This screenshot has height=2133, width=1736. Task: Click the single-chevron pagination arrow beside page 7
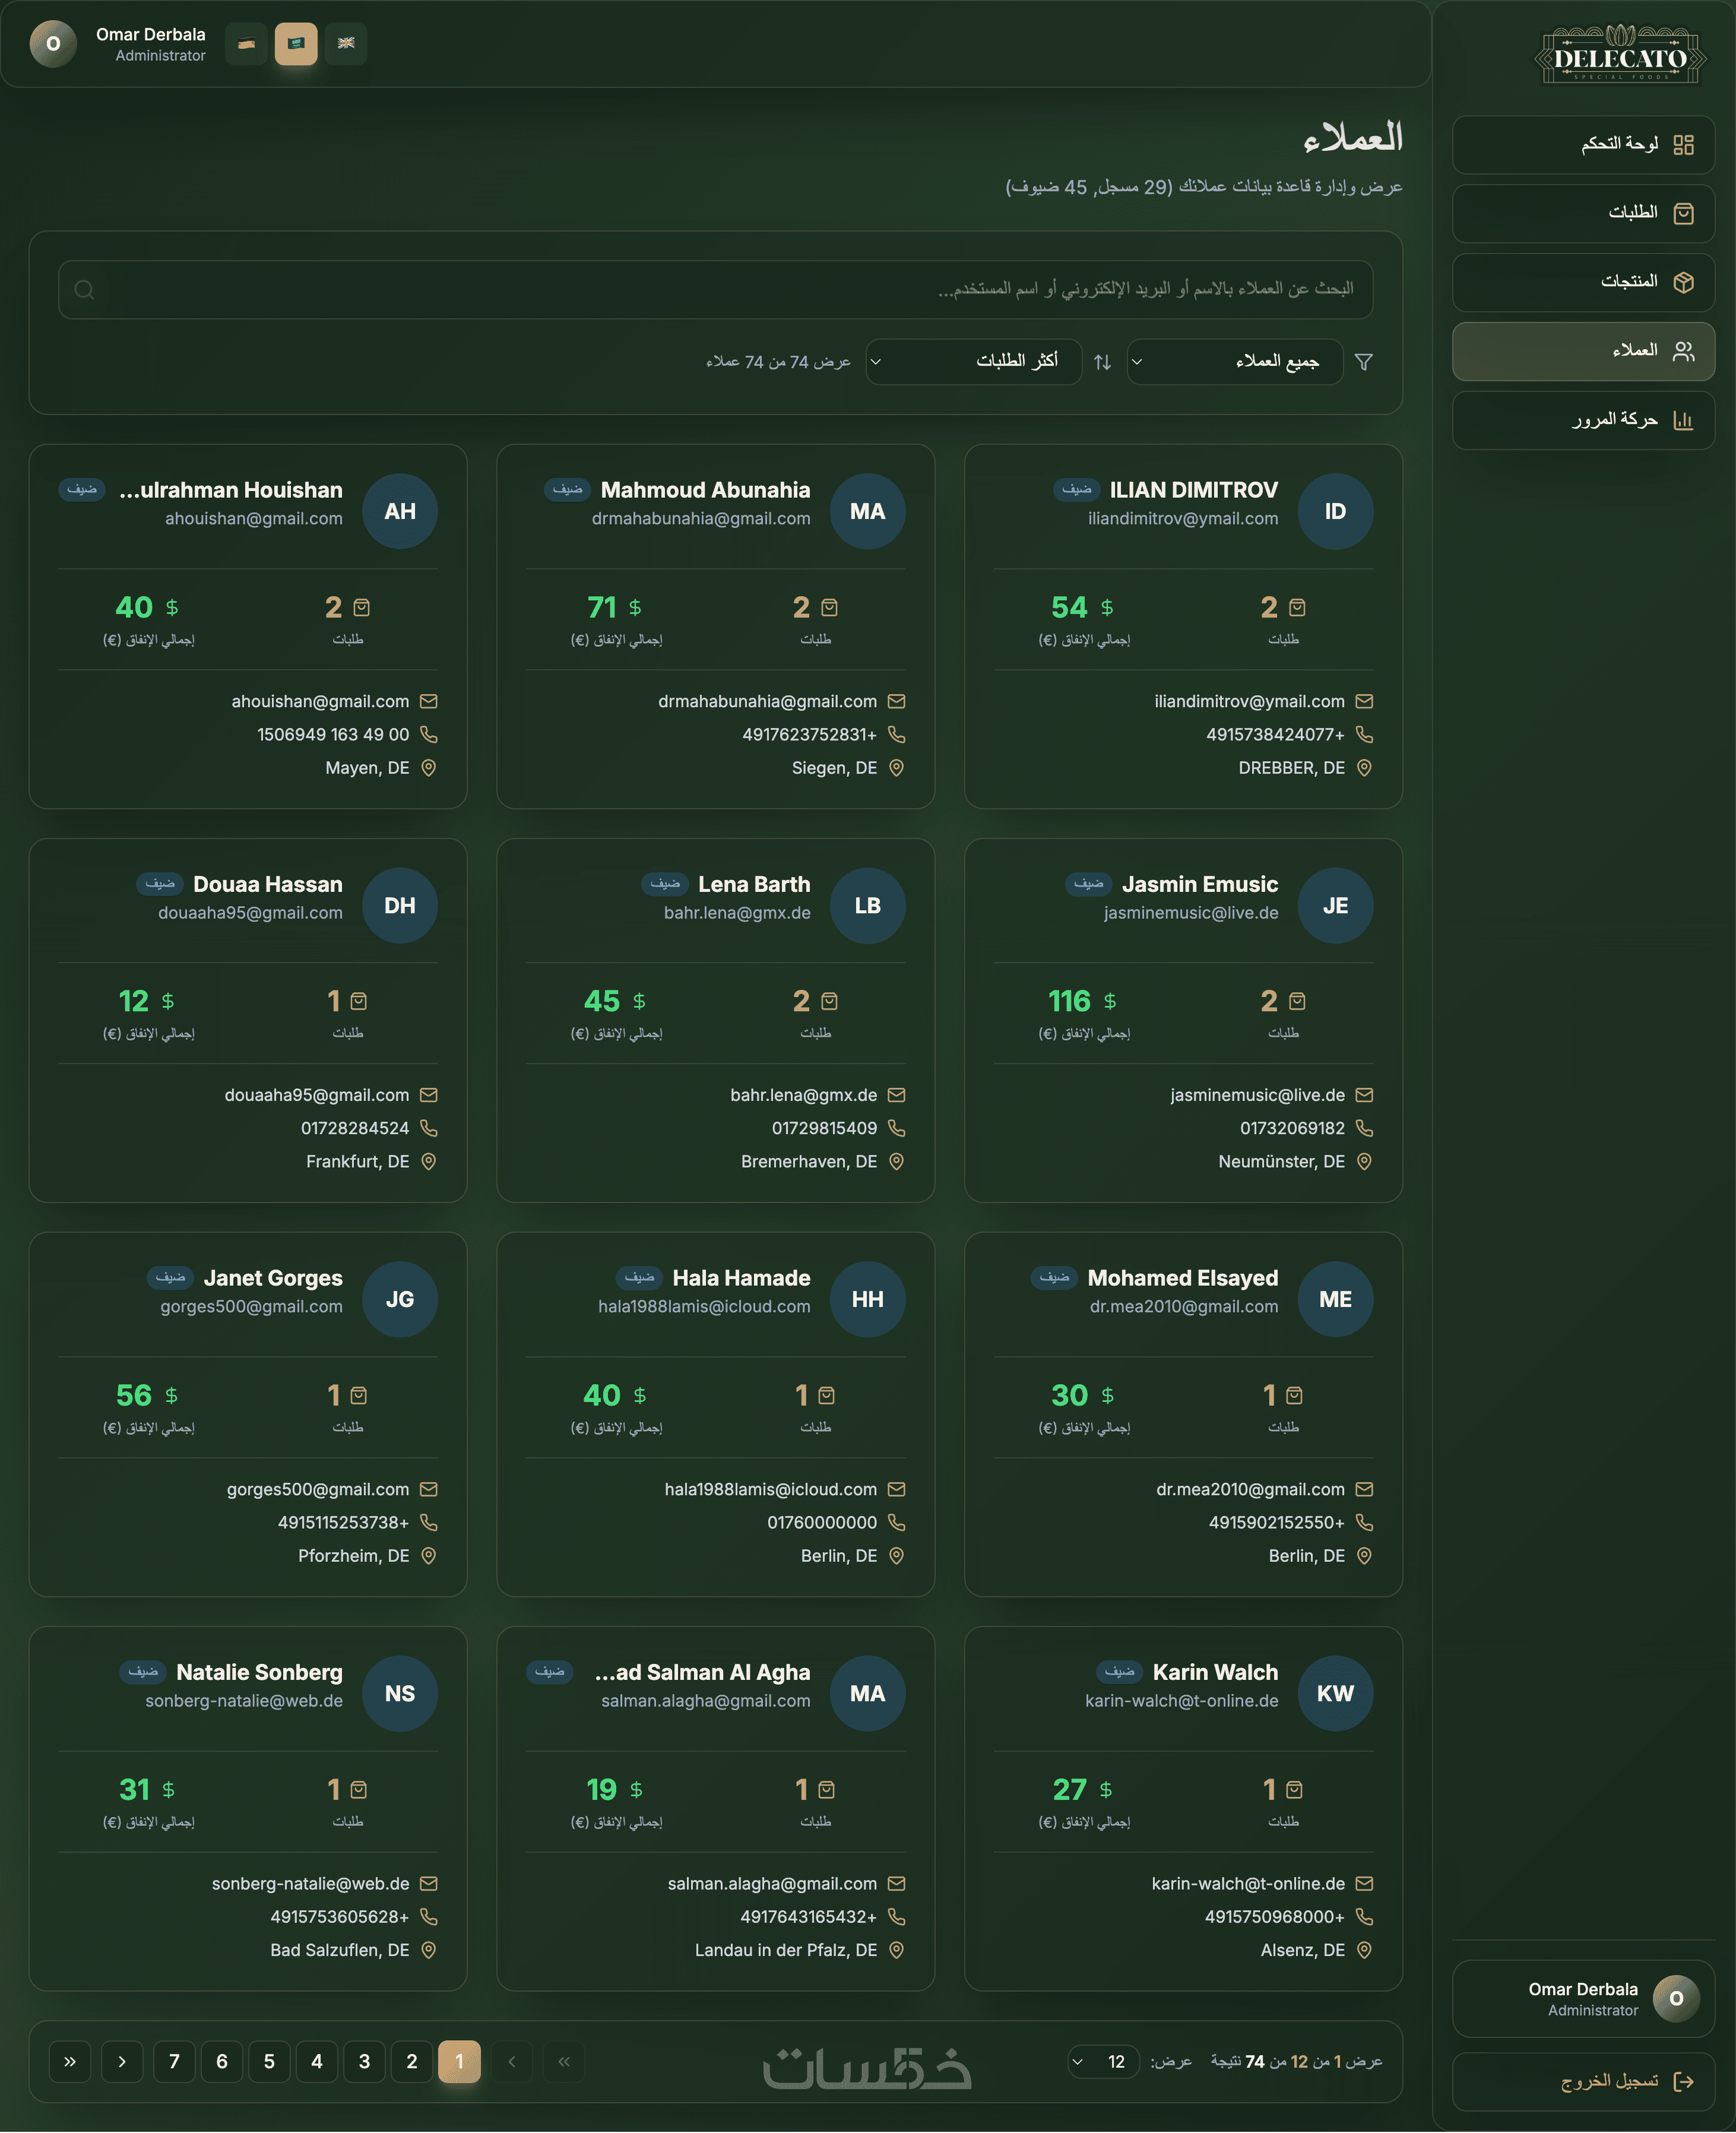122,2061
